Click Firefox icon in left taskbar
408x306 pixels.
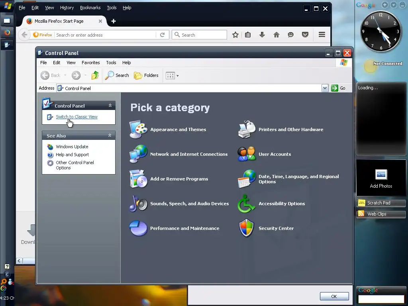pos(7,32)
